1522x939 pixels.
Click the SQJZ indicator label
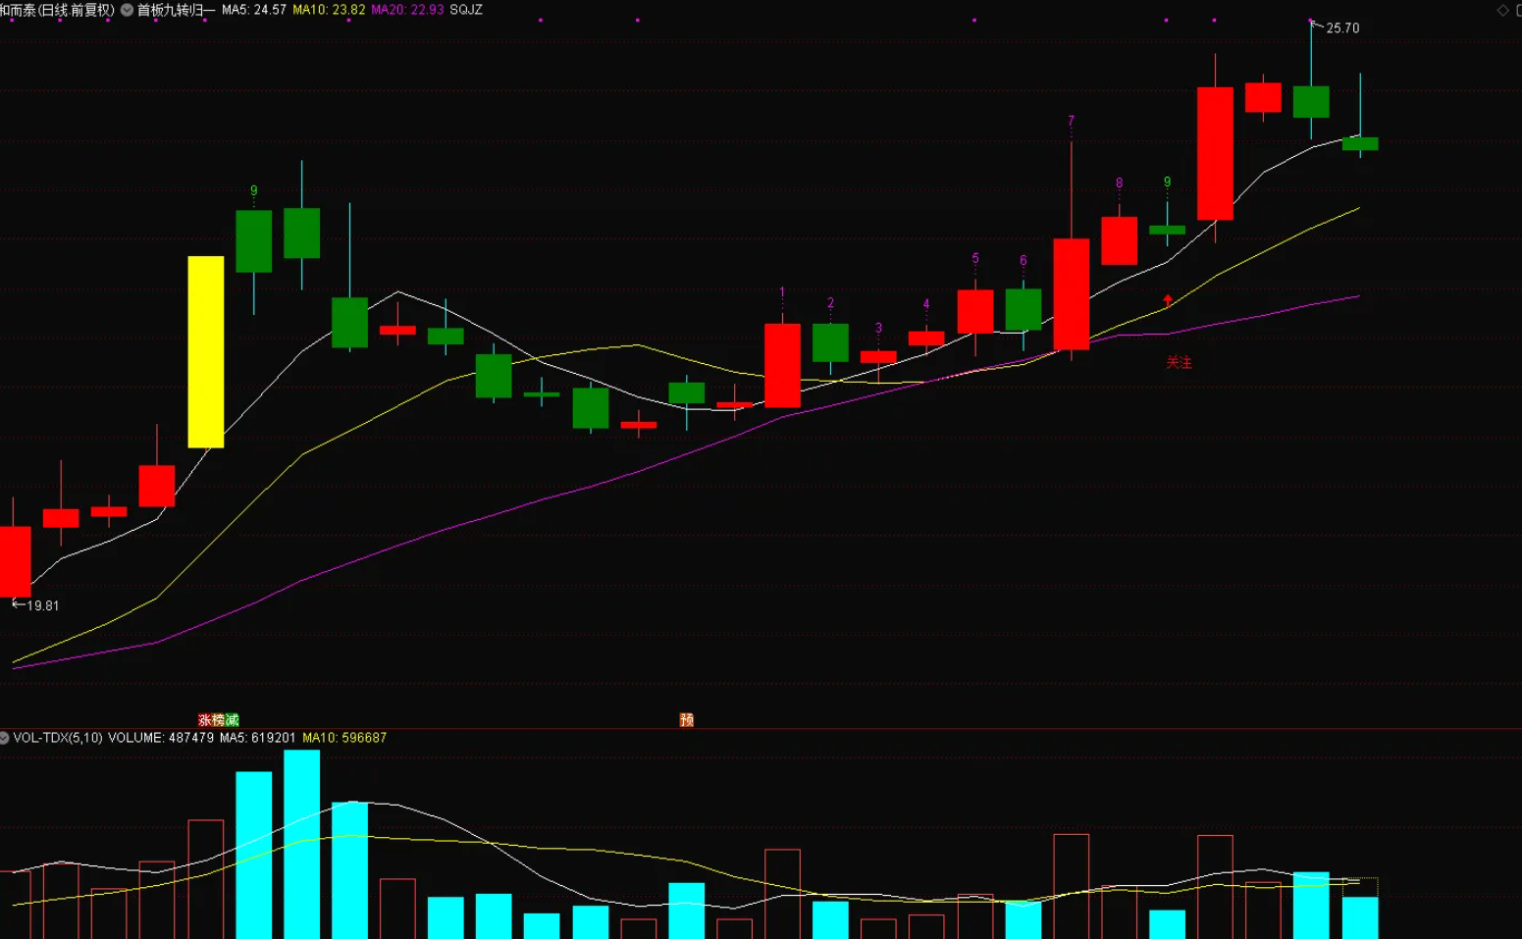pyautogui.click(x=466, y=10)
